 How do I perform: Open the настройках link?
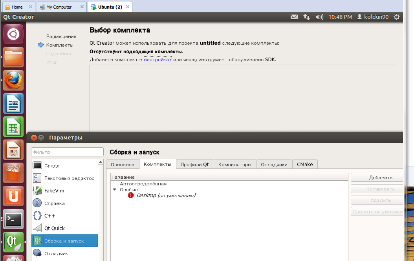[x=158, y=60]
